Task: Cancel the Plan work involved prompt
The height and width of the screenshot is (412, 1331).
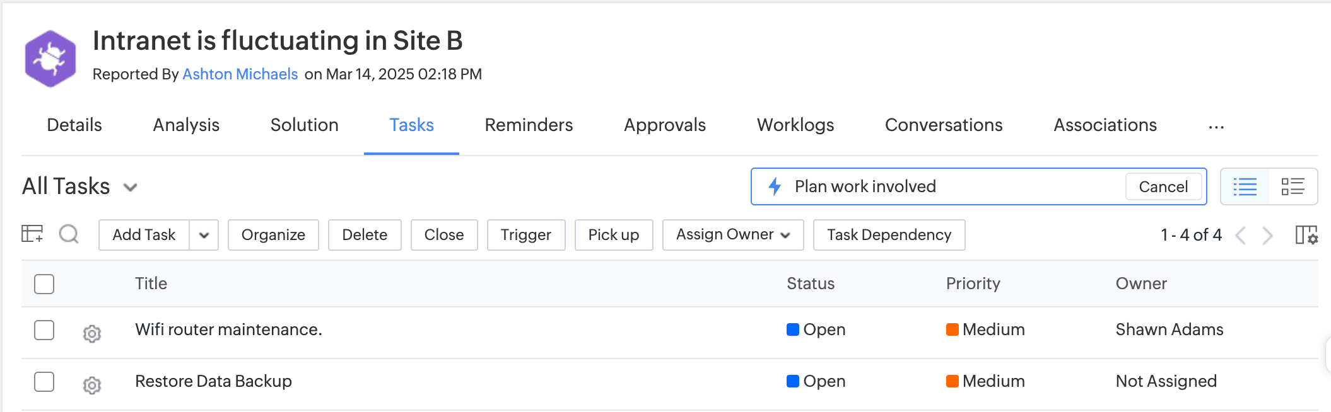Action: pos(1163,186)
